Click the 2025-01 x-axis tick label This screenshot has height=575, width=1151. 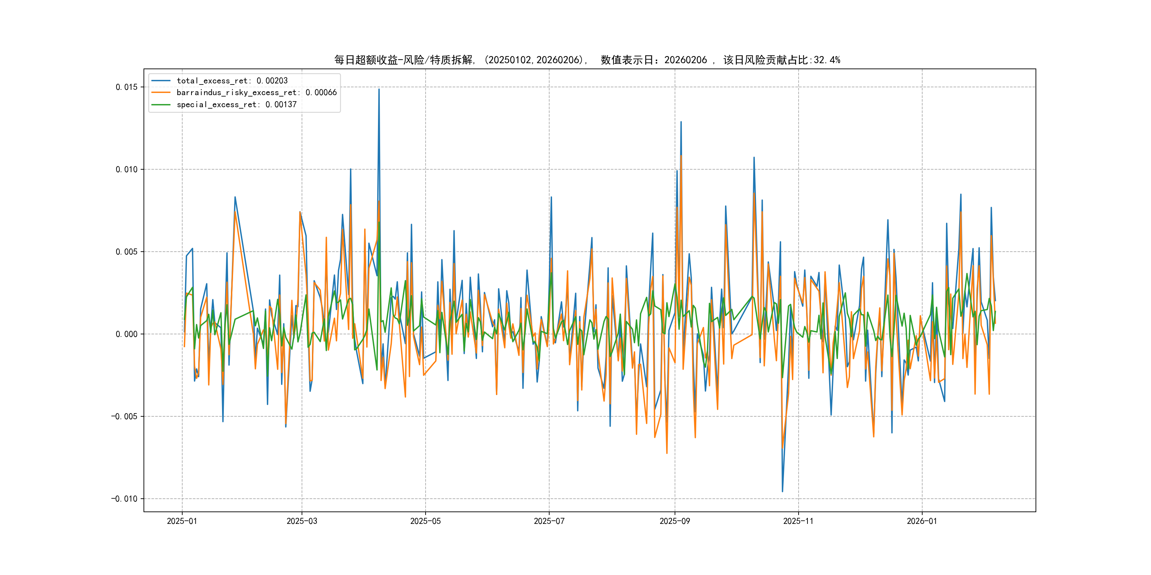(x=182, y=521)
